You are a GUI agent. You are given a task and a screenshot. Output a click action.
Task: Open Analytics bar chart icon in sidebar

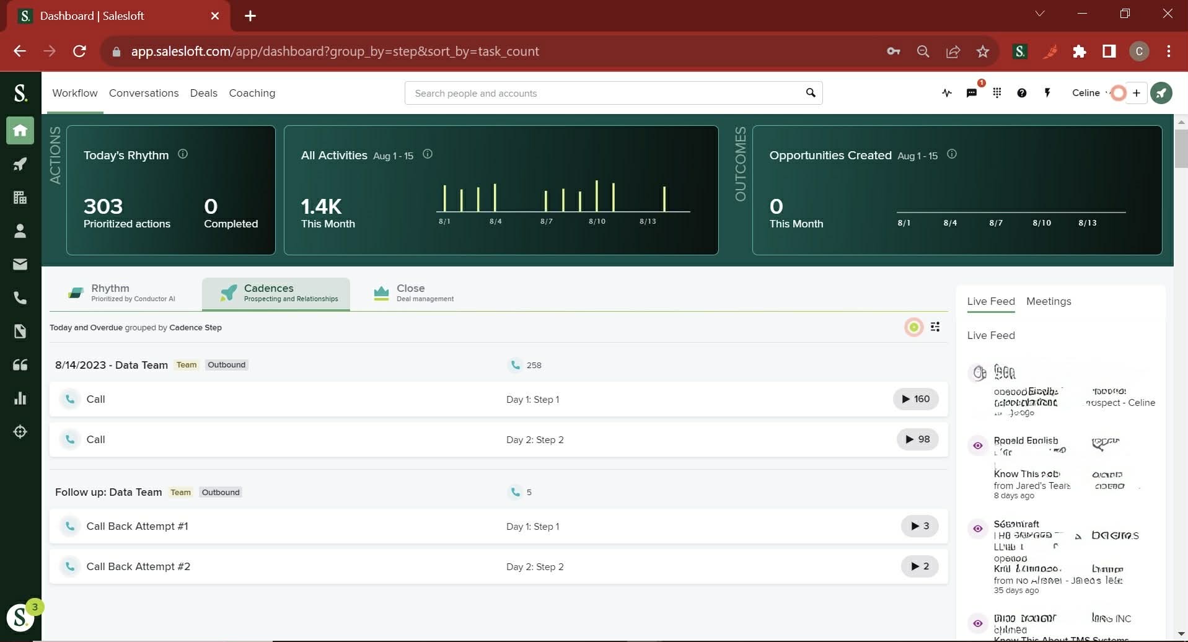(x=20, y=398)
